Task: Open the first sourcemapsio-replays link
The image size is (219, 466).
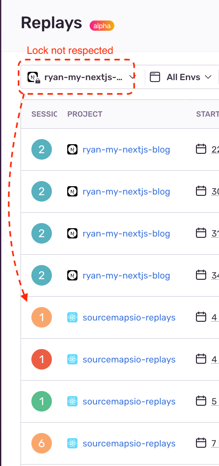Action: click(x=129, y=317)
